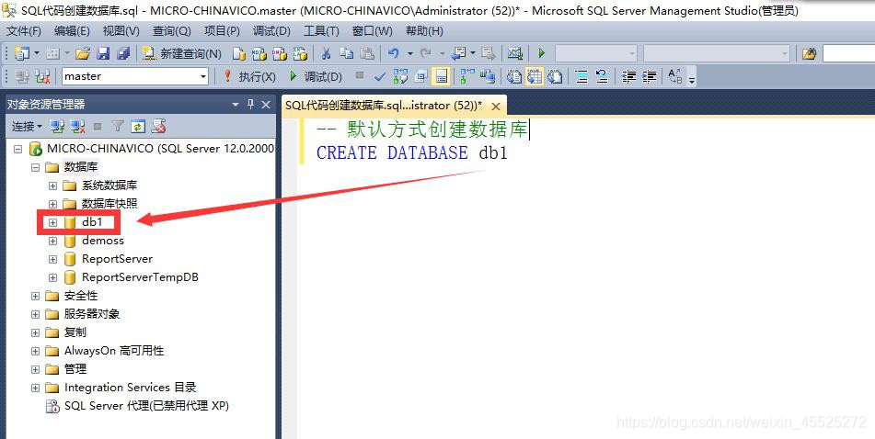Select Results to File mode
Screen dimensions: 875x439
554,76
